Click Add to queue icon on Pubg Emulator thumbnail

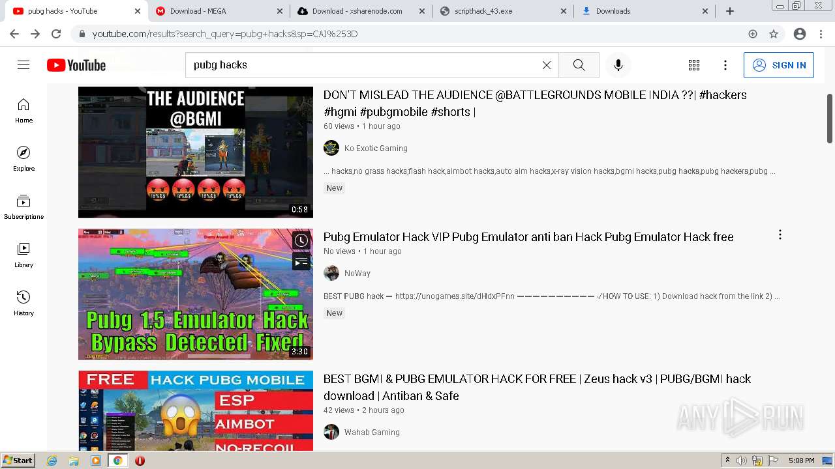tap(301, 262)
